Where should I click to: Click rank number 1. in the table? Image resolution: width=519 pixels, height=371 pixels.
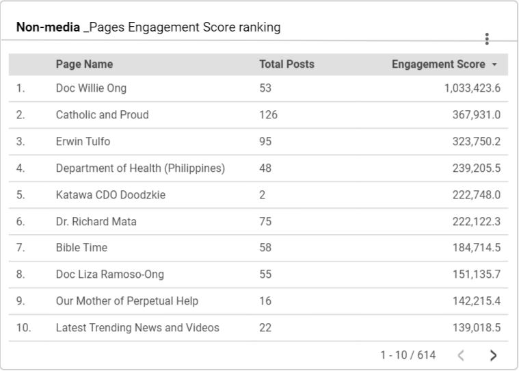pyautogui.click(x=21, y=88)
